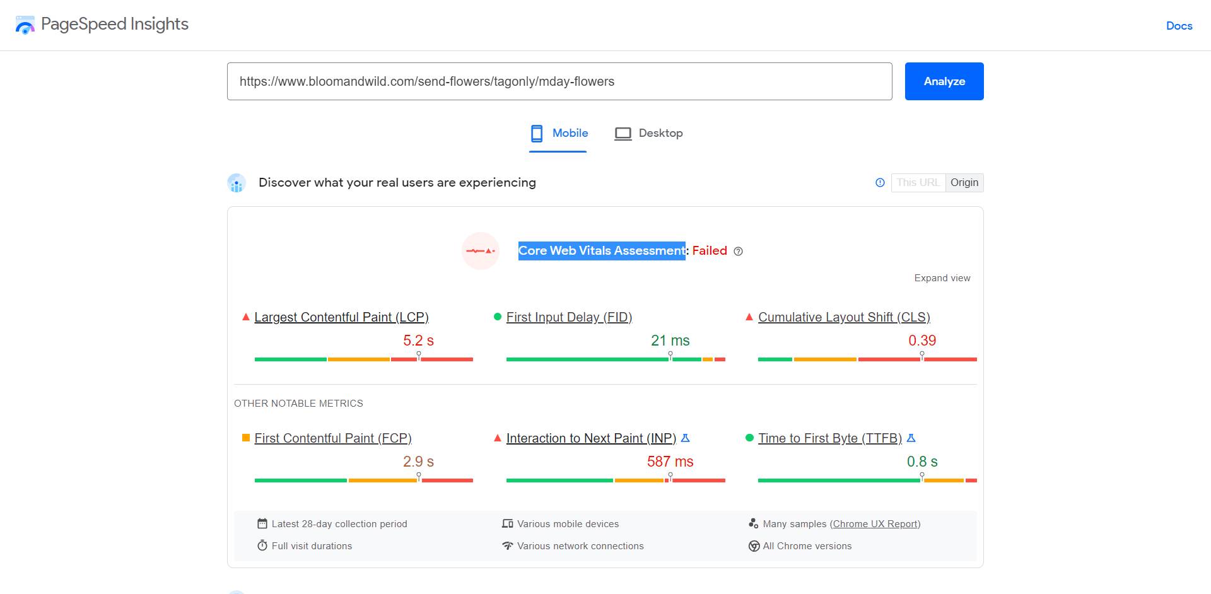1211x594 pixels.
Task: Open the Chrome UX Report link
Action: (875, 524)
